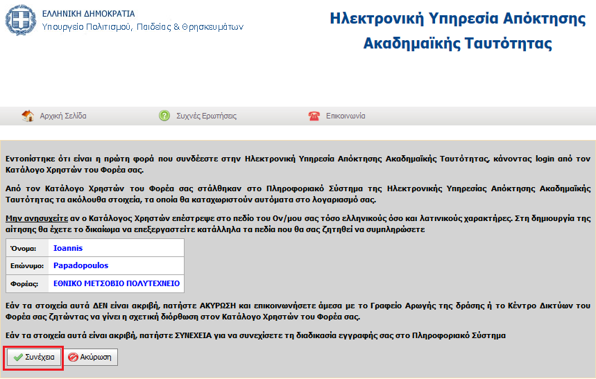Click the Επώνυμο field label
Image resolution: width=596 pixels, height=379 pixels.
pos(27,266)
